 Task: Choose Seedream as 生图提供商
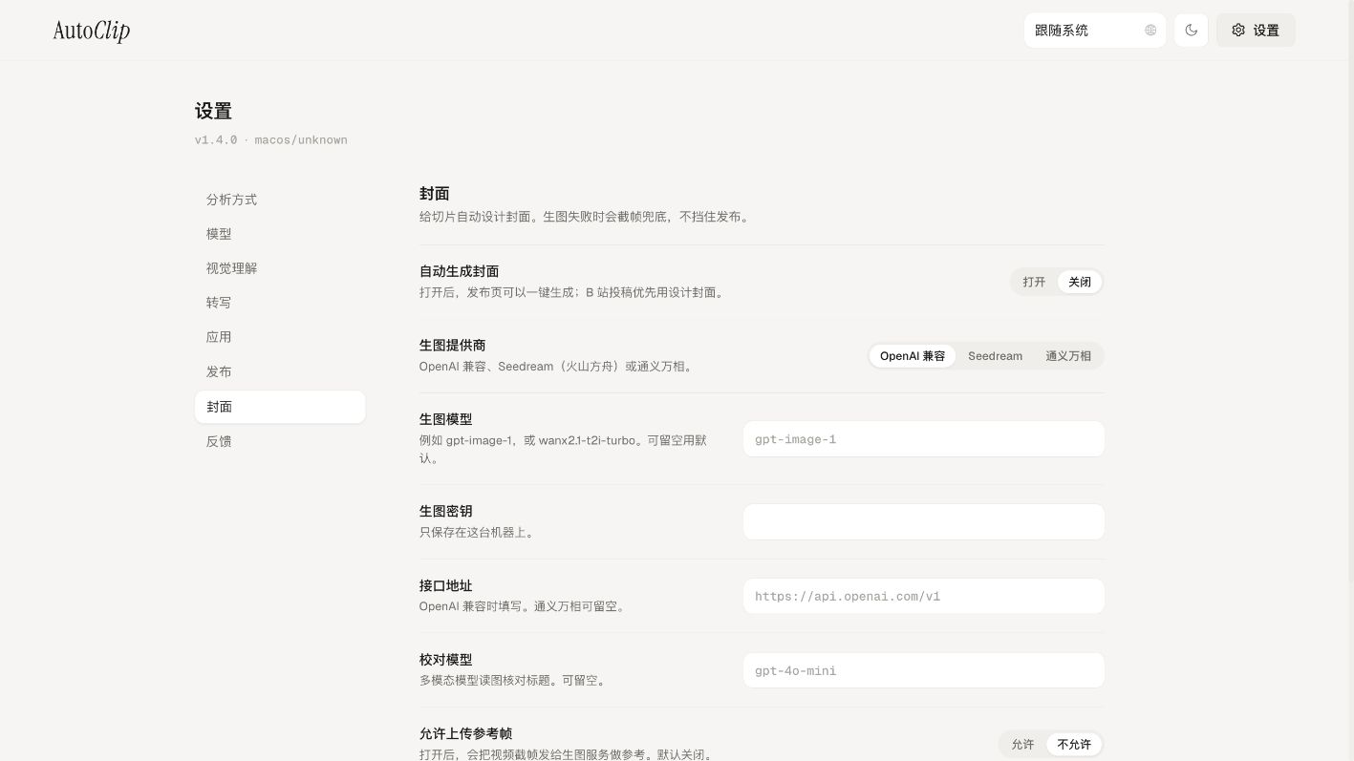[x=995, y=356]
